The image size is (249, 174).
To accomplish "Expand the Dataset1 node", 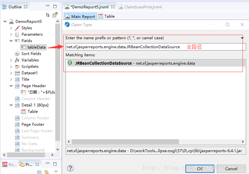I will [11, 73].
